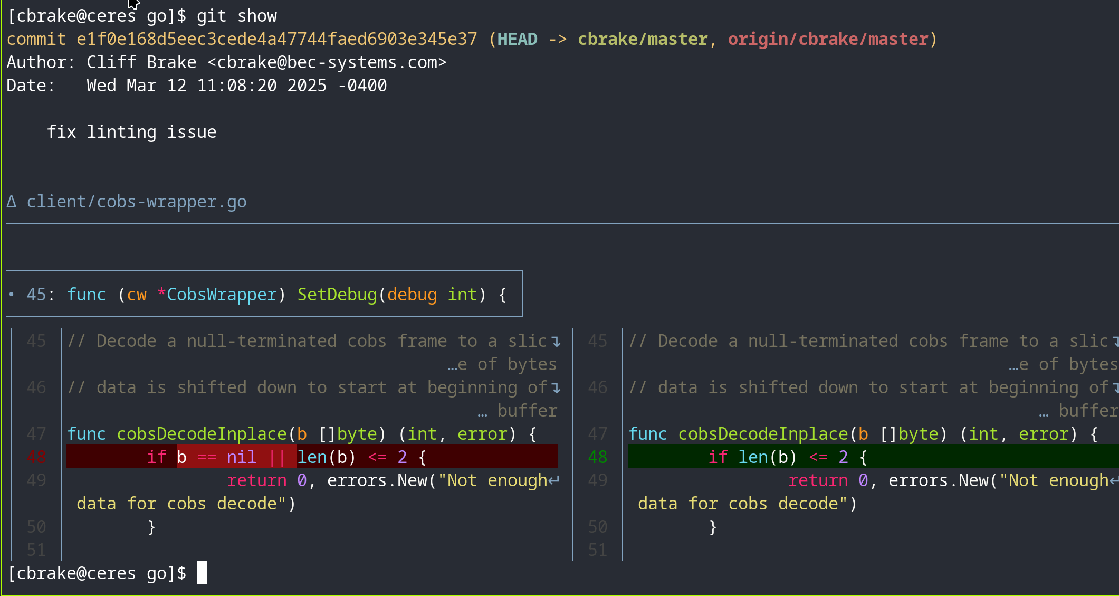Click "cobsDecodeInplace" in the old-version diff pane

pyautogui.click(x=202, y=434)
